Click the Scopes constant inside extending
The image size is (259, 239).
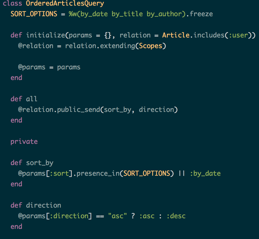tap(151, 46)
